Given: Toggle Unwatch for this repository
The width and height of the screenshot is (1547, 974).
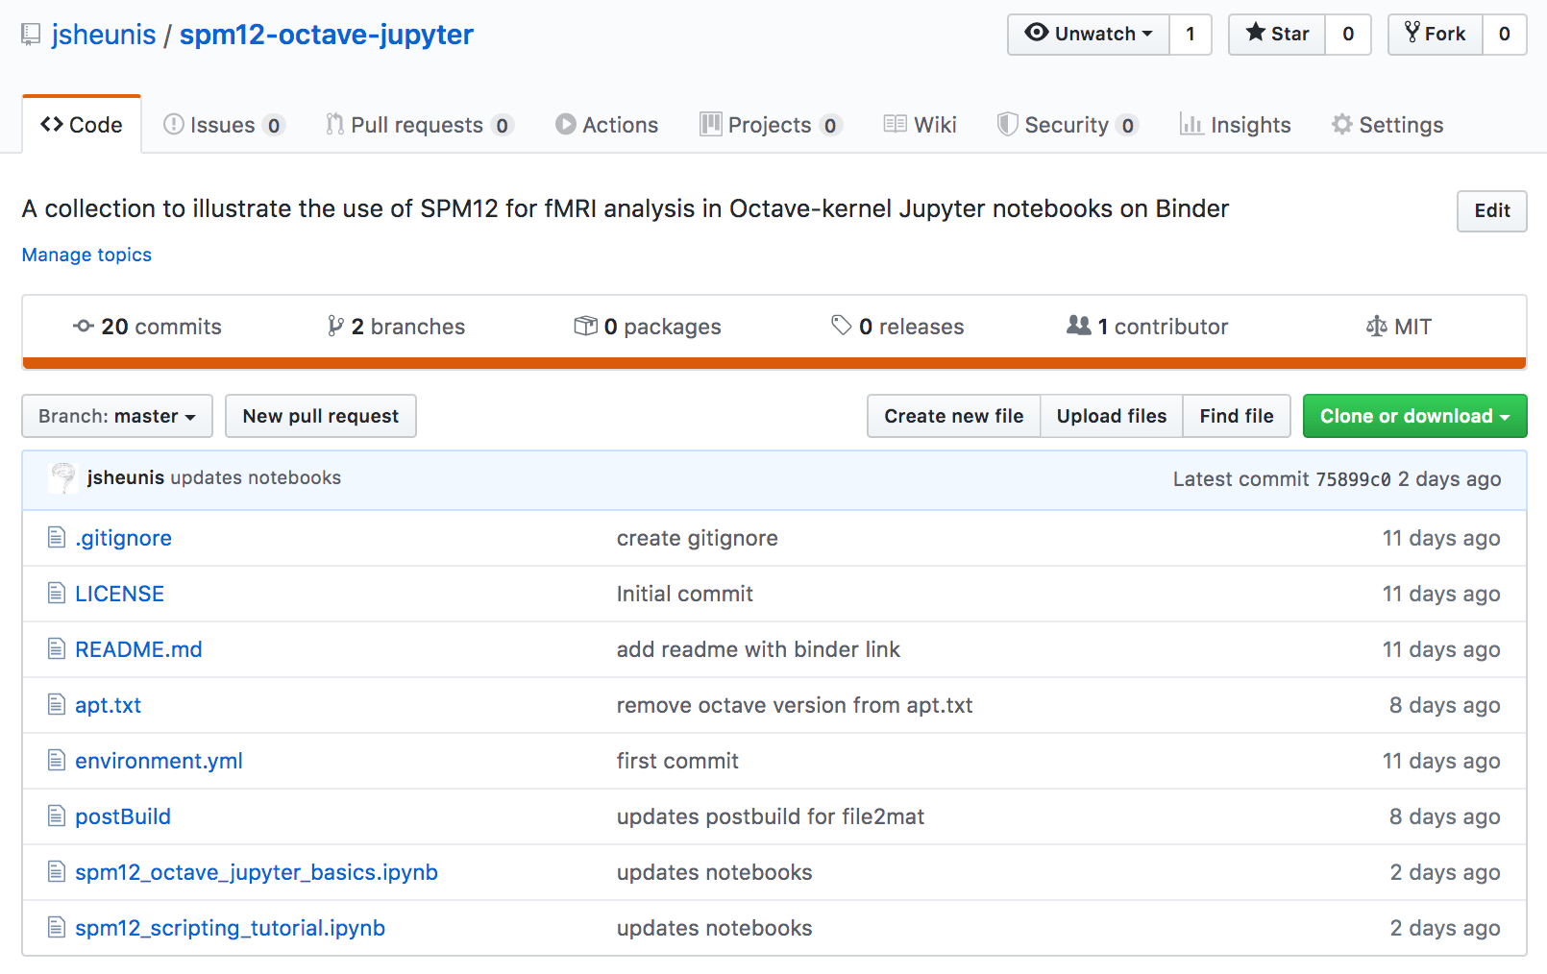Looking at the screenshot, I should (1087, 34).
